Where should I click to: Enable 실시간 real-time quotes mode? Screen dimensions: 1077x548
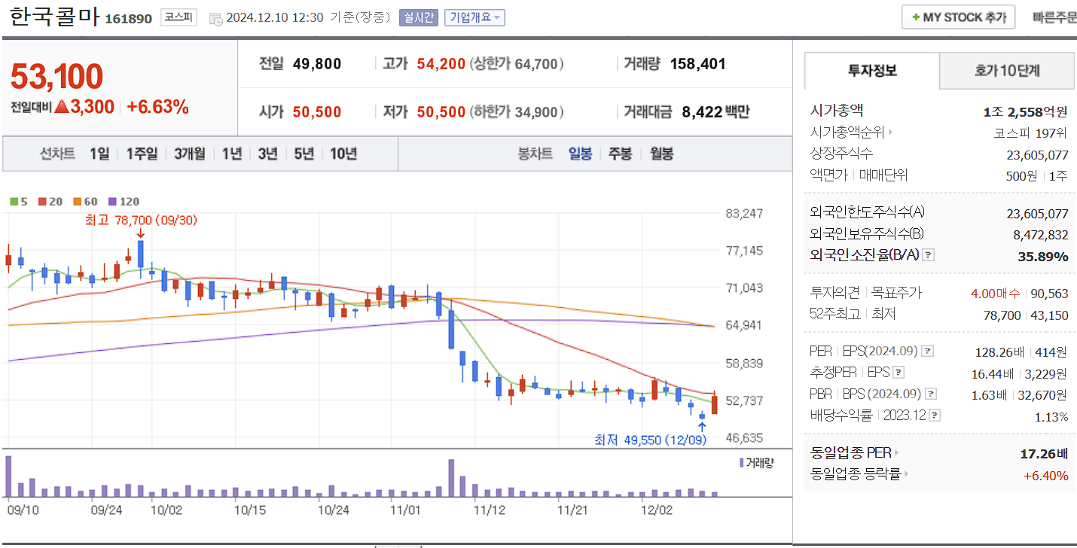[x=418, y=17]
